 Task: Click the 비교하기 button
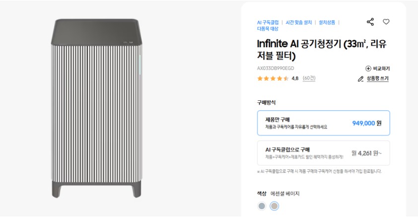point(377,69)
